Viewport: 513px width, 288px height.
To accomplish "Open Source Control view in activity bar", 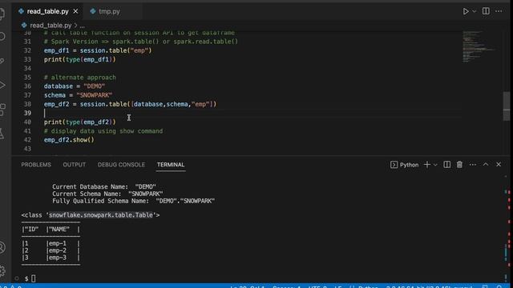I will tap(2, 61).
